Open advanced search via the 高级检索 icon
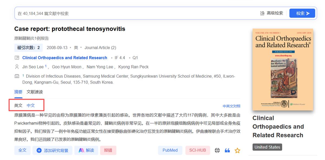The height and width of the screenshot is (160, 325). click(x=262, y=13)
